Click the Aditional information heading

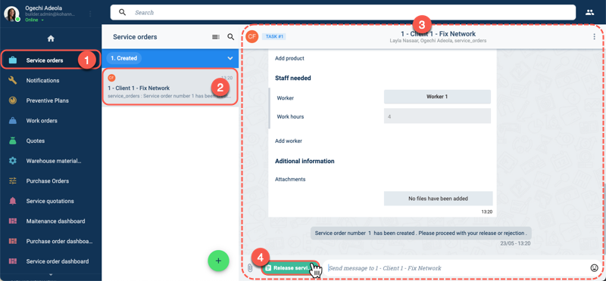(305, 161)
